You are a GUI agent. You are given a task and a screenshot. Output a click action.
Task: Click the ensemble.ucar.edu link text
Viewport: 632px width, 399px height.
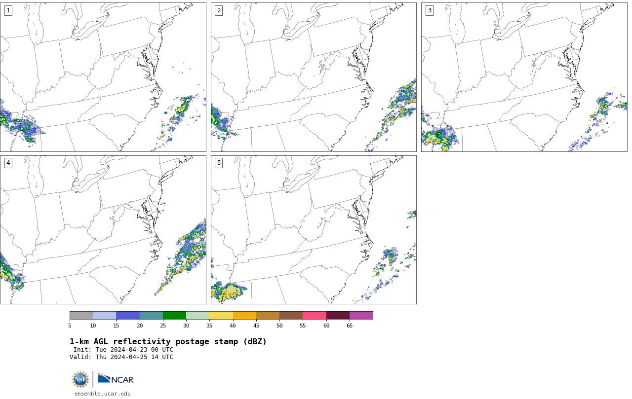click(103, 394)
